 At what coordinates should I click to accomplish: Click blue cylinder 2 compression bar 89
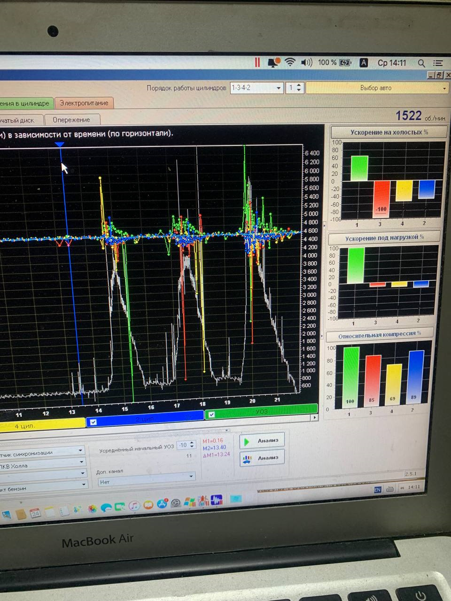click(x=416, y=377)
